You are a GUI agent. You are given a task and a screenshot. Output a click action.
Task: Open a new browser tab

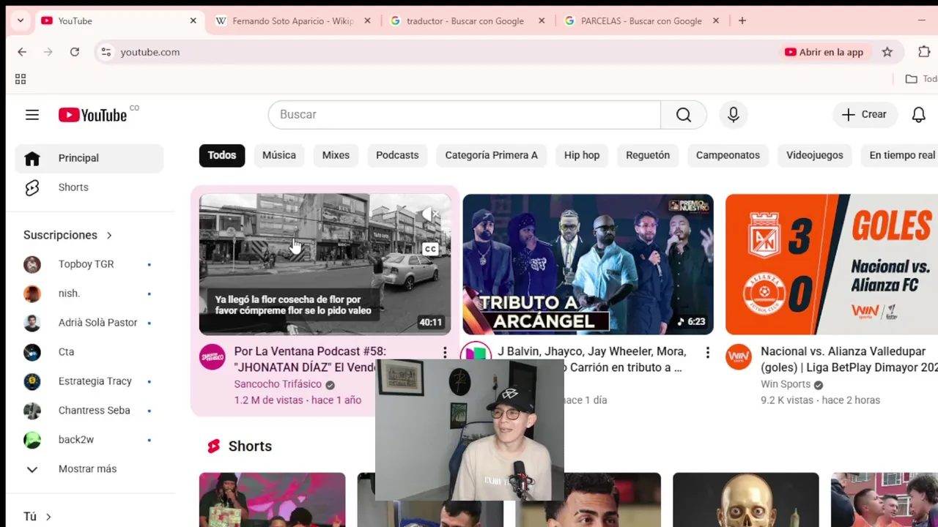pyautogui.click(x=742, y=21)
